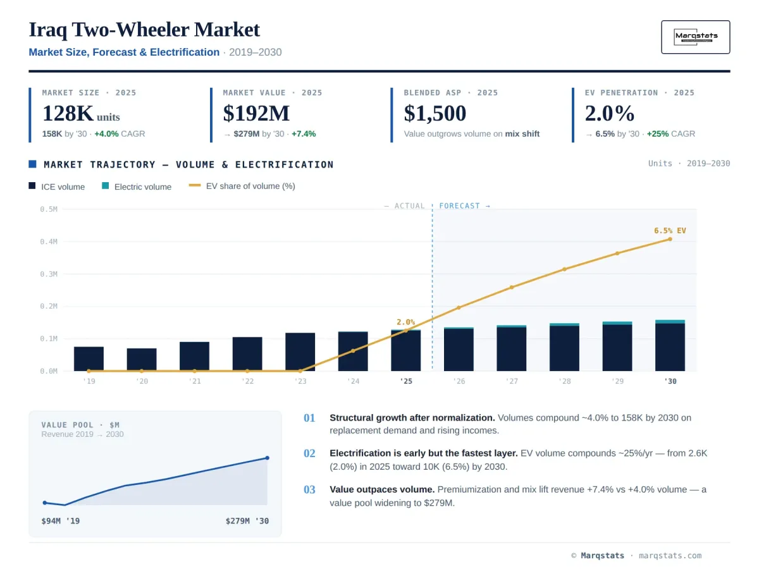
Task: Click the marqstats.com footer link
Action: click(x=670, y=555)
